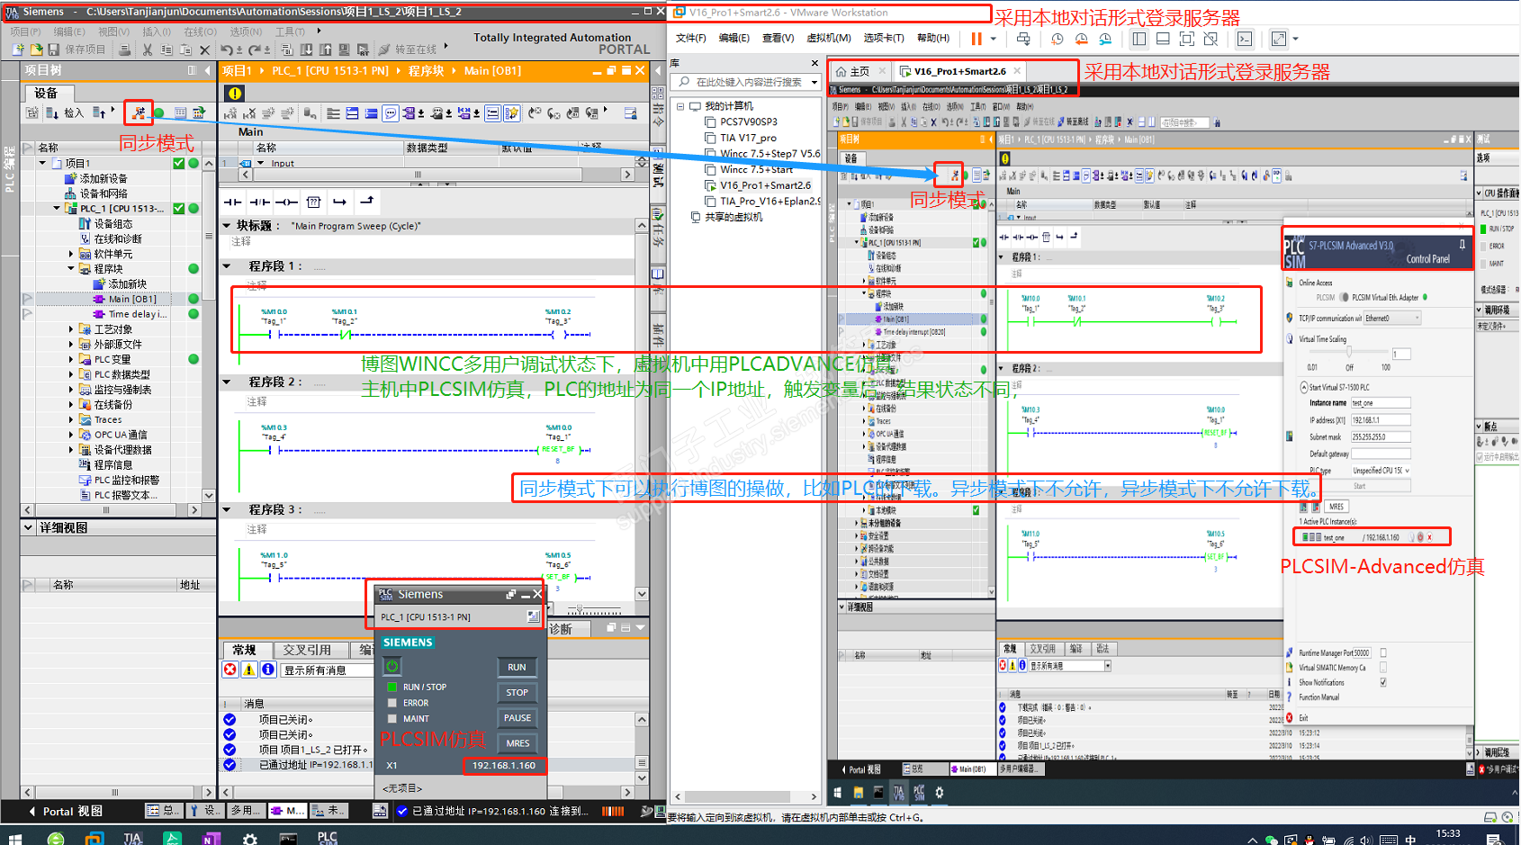Image resolution: width=1521 pixels, height=845 pixels.
Task: Open settings gear in Windows taskbar
Action: [250, 838]
